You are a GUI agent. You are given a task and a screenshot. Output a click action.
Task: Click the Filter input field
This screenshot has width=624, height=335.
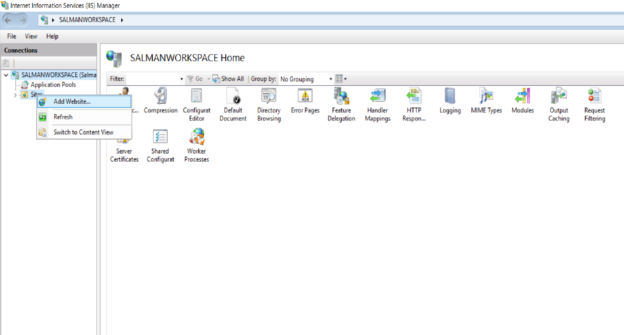point(153,79)
